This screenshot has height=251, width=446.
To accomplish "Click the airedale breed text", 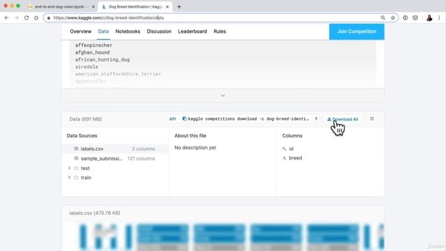I will tap(86, 67).
